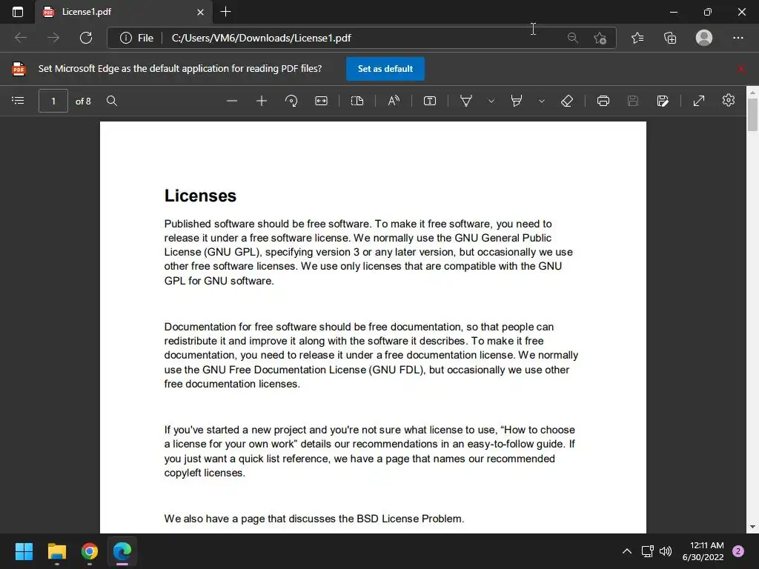Open Edge Settings and more menu
Screen dimensions: 759x569
pos(738,38)
